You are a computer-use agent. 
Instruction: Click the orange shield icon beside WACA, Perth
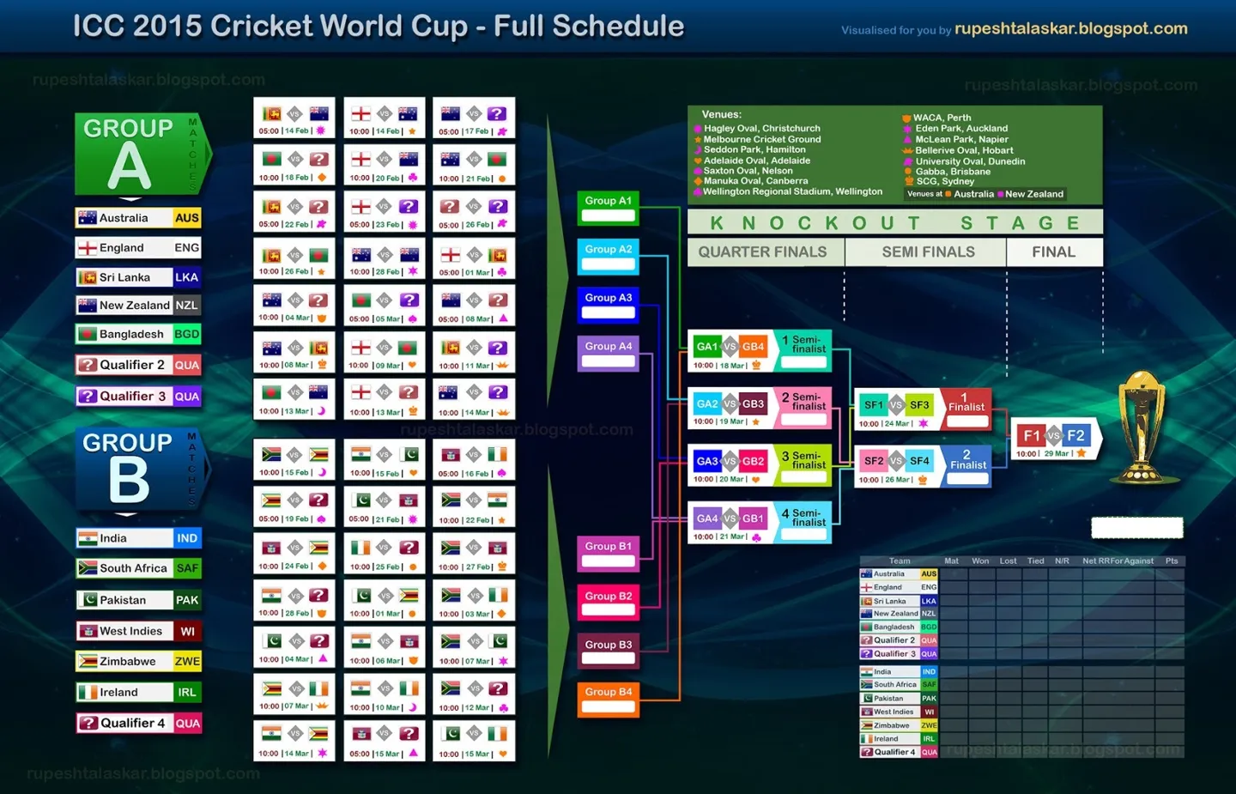[x=906, y=118]
